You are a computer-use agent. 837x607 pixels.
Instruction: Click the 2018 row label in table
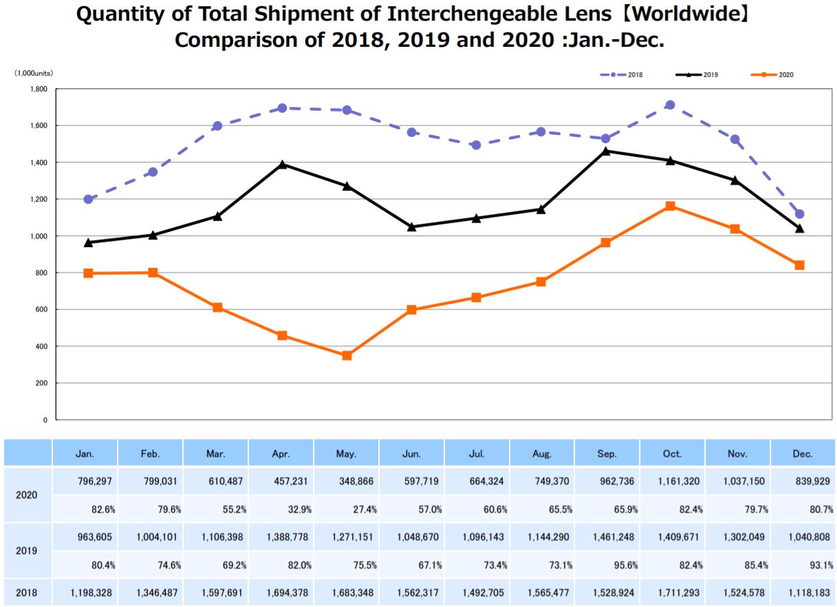click(x=28, y=593)
